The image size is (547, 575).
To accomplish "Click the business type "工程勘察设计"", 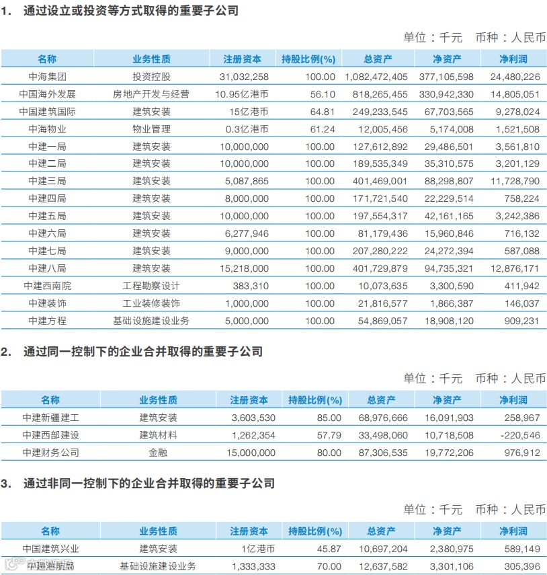I will pos(151,286).
